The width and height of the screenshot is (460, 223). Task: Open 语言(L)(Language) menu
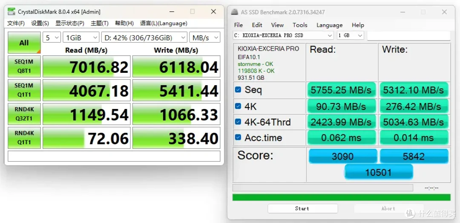click(164, 23)
